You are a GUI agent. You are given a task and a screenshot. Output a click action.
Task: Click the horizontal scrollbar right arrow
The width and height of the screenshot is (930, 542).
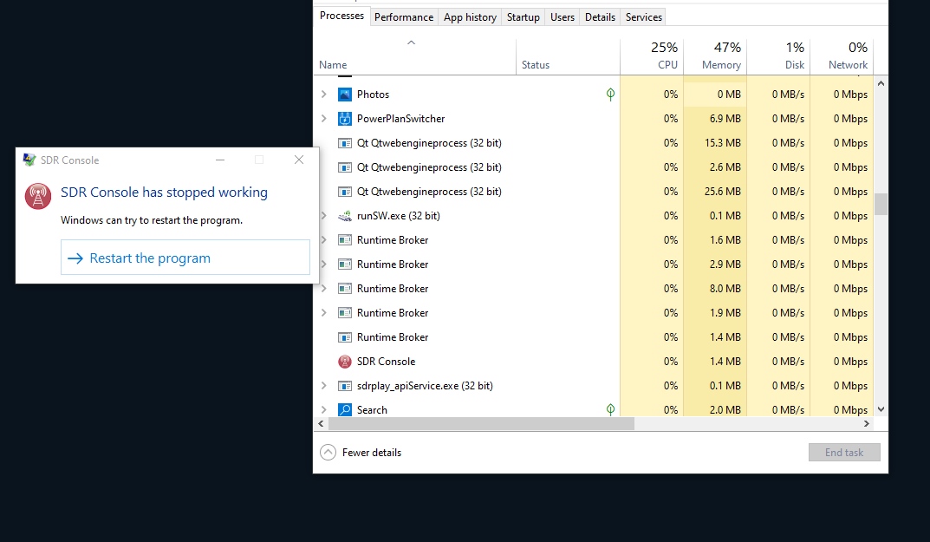point(866,424)
